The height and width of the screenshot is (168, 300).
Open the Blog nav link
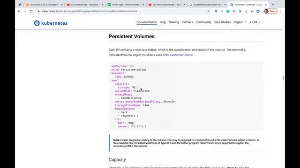163,22
